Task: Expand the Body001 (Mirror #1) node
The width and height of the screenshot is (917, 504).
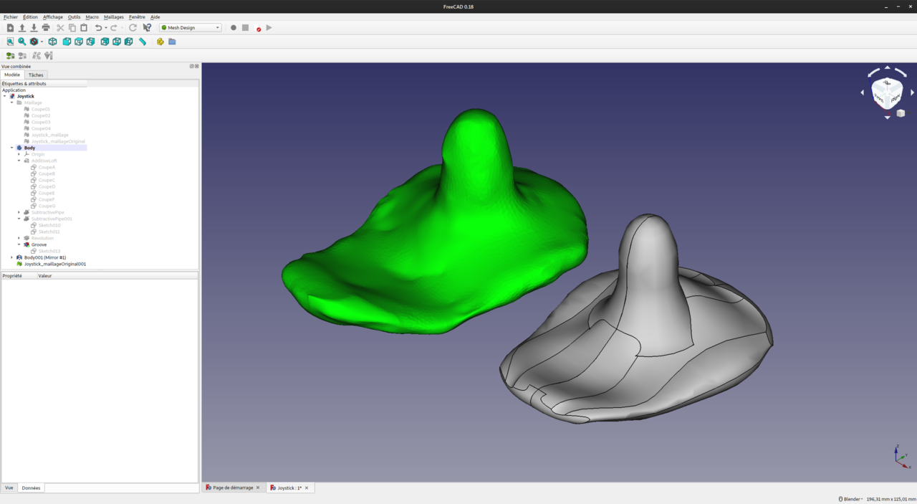Action: (12, 257)
